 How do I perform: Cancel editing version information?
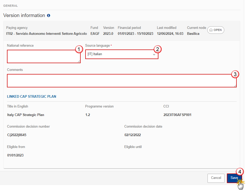[216, 178]
